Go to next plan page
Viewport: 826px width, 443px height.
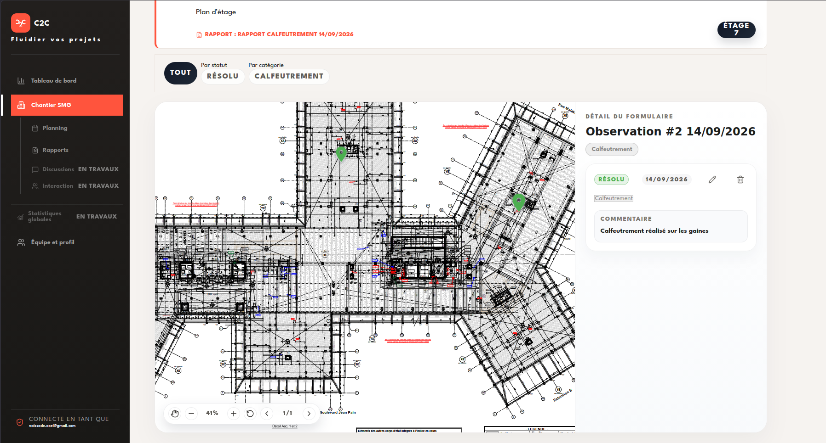[x=309, y=414]
